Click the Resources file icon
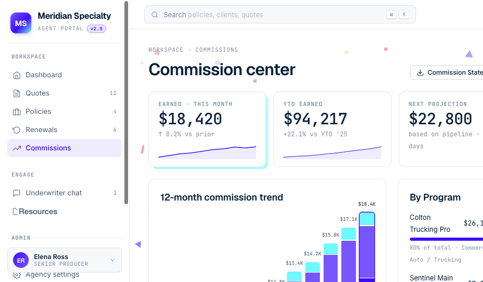 [15, 211]
